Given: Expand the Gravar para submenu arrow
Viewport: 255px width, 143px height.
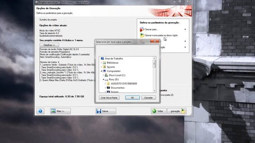Looking at the screenshot, I should coord(185,29).
